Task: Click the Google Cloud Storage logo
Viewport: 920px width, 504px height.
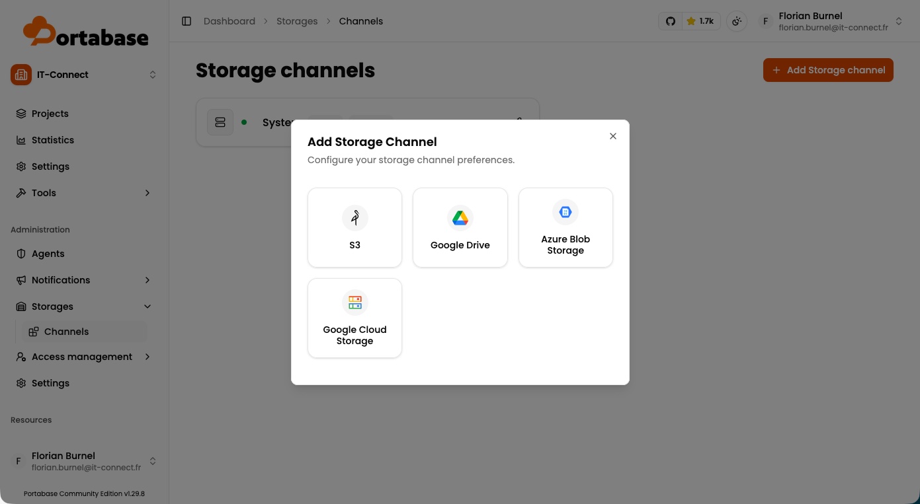Action: [355, 303]
